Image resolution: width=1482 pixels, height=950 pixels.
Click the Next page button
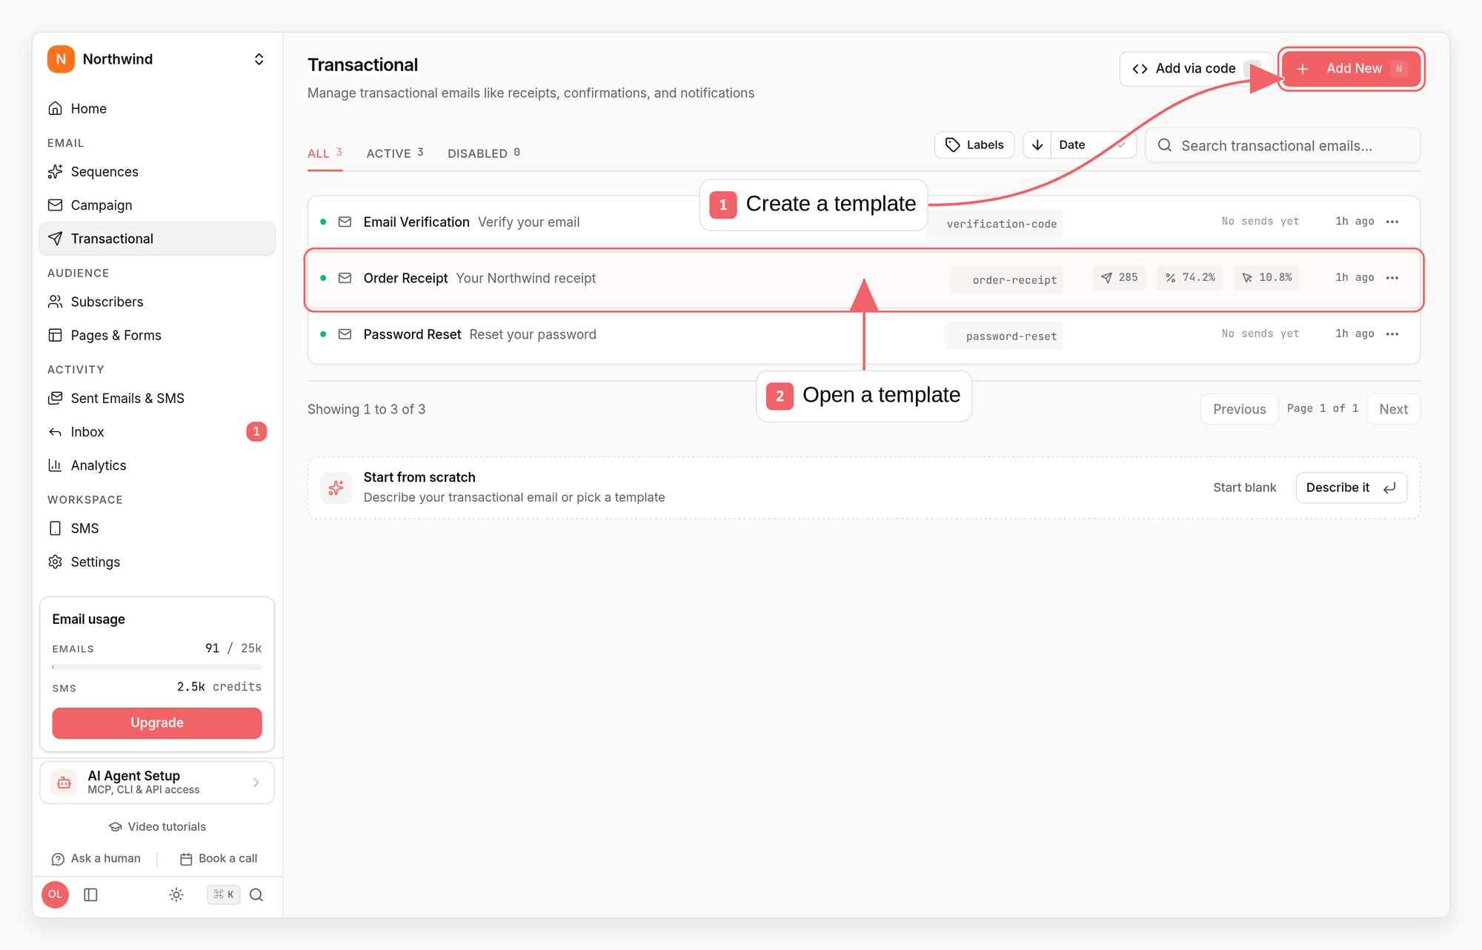click(x=1393, y=409)
